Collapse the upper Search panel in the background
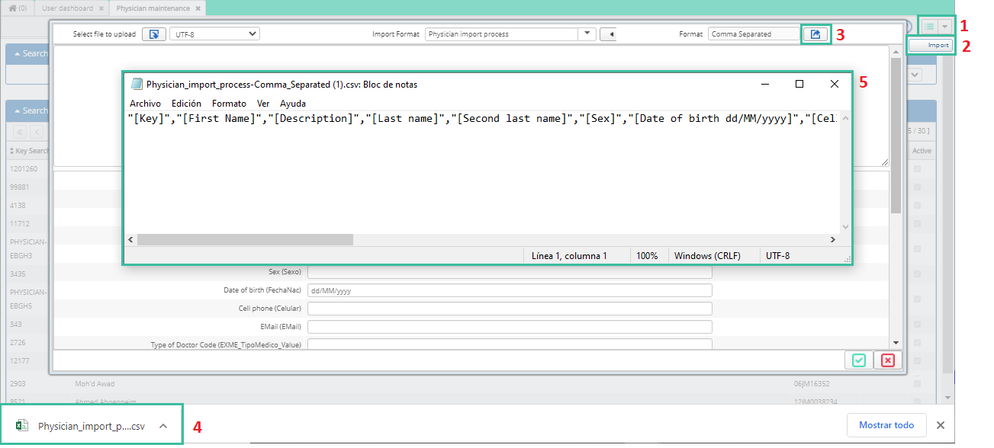Screen dimensions: 994x448 coord(18,54)
